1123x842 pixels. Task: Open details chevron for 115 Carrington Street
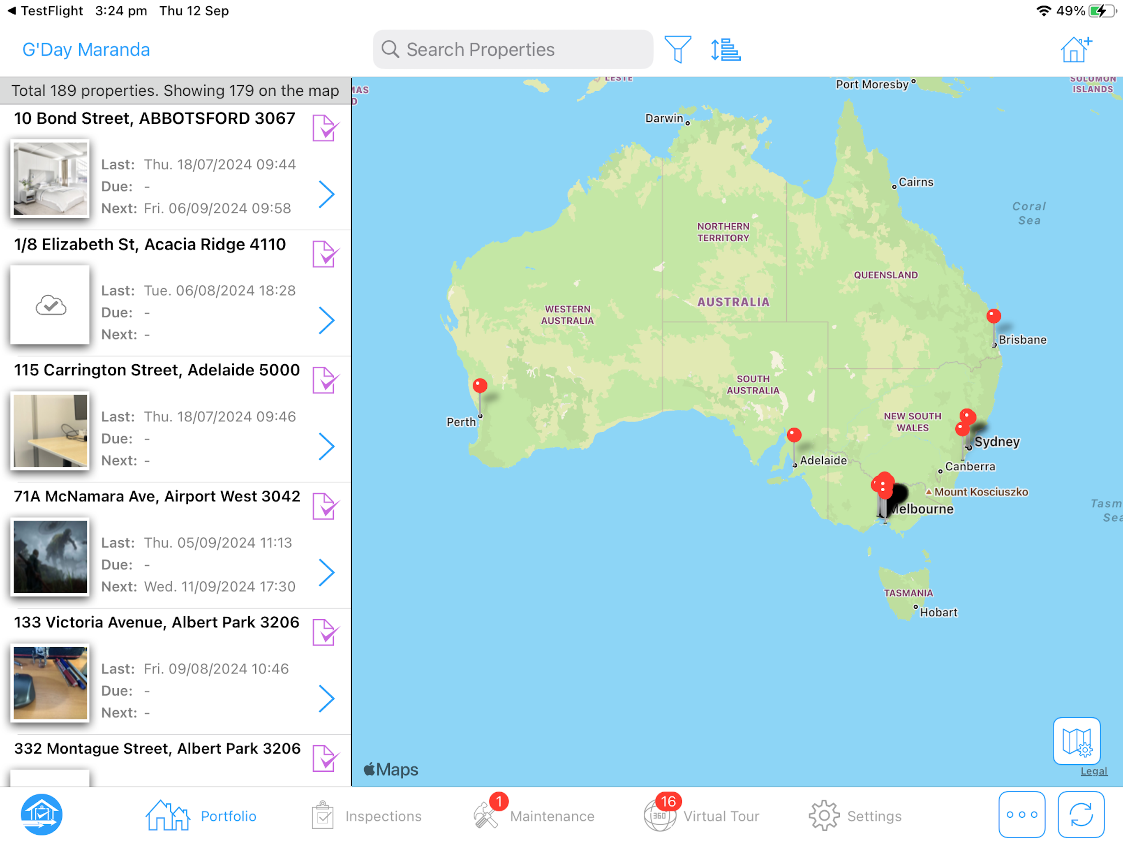(x=326, y=446)
